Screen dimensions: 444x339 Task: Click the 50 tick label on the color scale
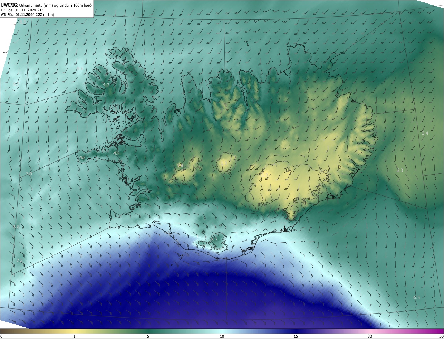click(441, 336)
